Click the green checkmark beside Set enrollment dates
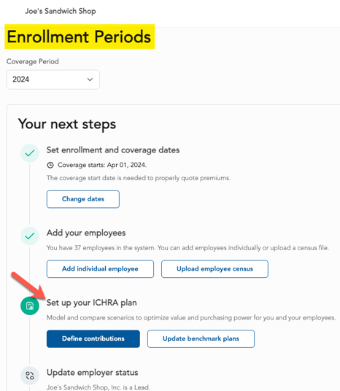The image size is (340, 391). click(30, 153)
